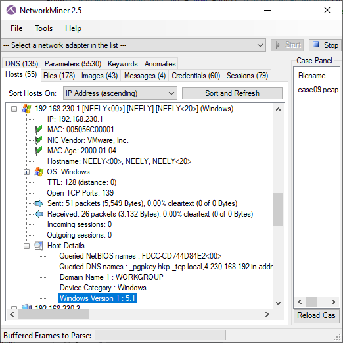343x343 pixels.
Task: Click the green icon next to NIC Vendor
Action: point(39,140)
